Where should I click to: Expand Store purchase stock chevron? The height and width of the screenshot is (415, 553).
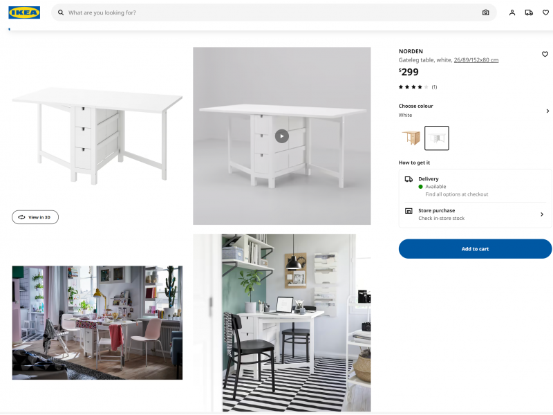(x=542, y=214)
